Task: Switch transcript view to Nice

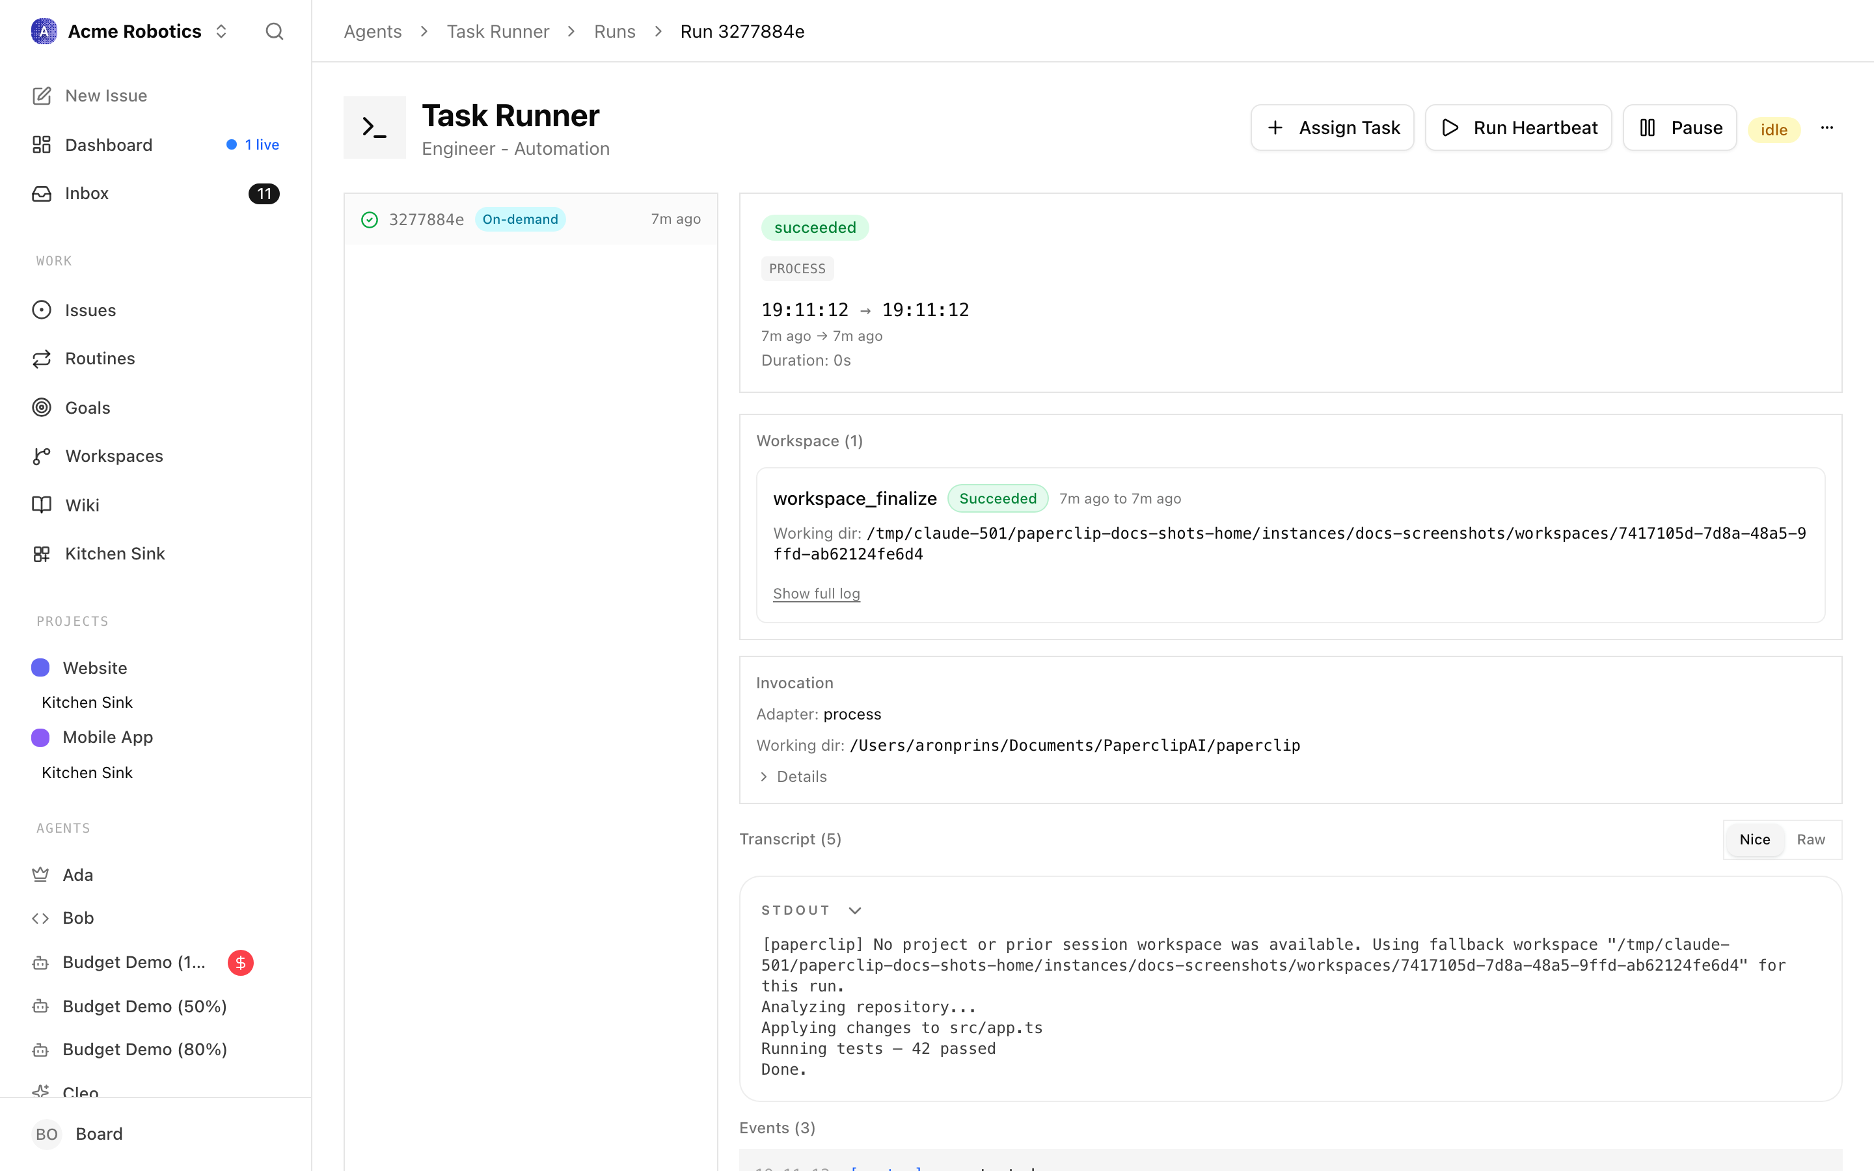Action: tap(1755, 839)
